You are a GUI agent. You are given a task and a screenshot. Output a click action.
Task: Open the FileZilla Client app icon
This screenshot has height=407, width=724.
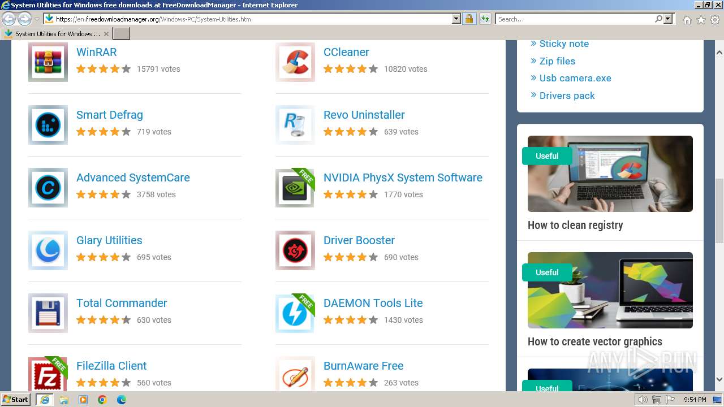48,374
